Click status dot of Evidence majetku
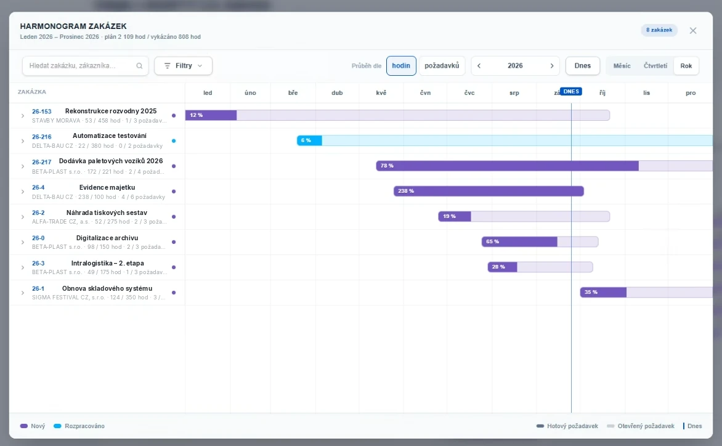 (174, 192)
